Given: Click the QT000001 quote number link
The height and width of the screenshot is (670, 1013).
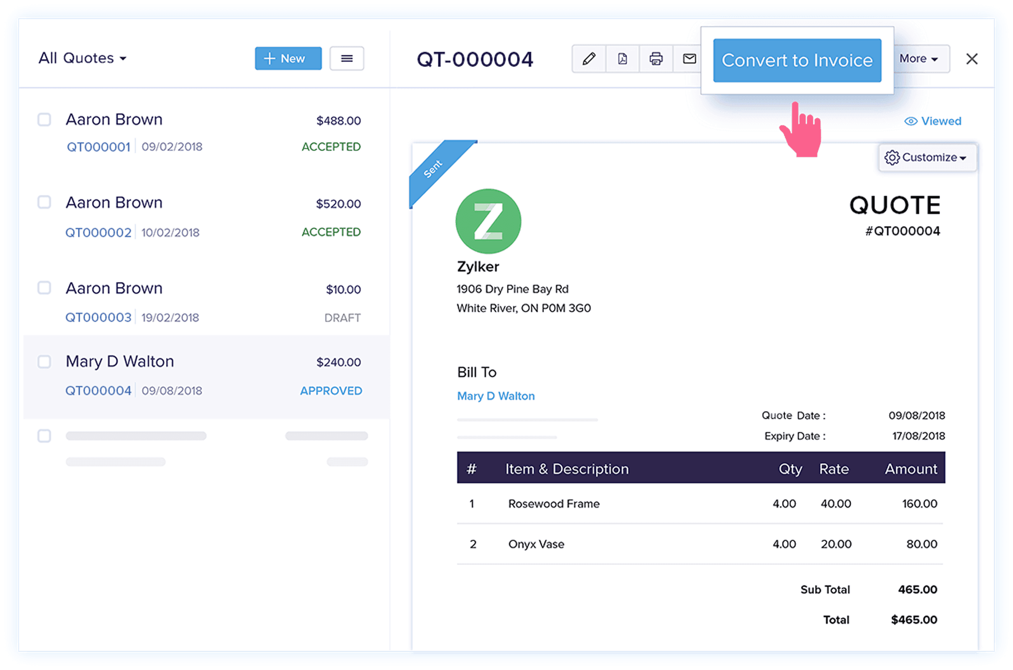Looking at the screenshot, I should coord(98,147).
